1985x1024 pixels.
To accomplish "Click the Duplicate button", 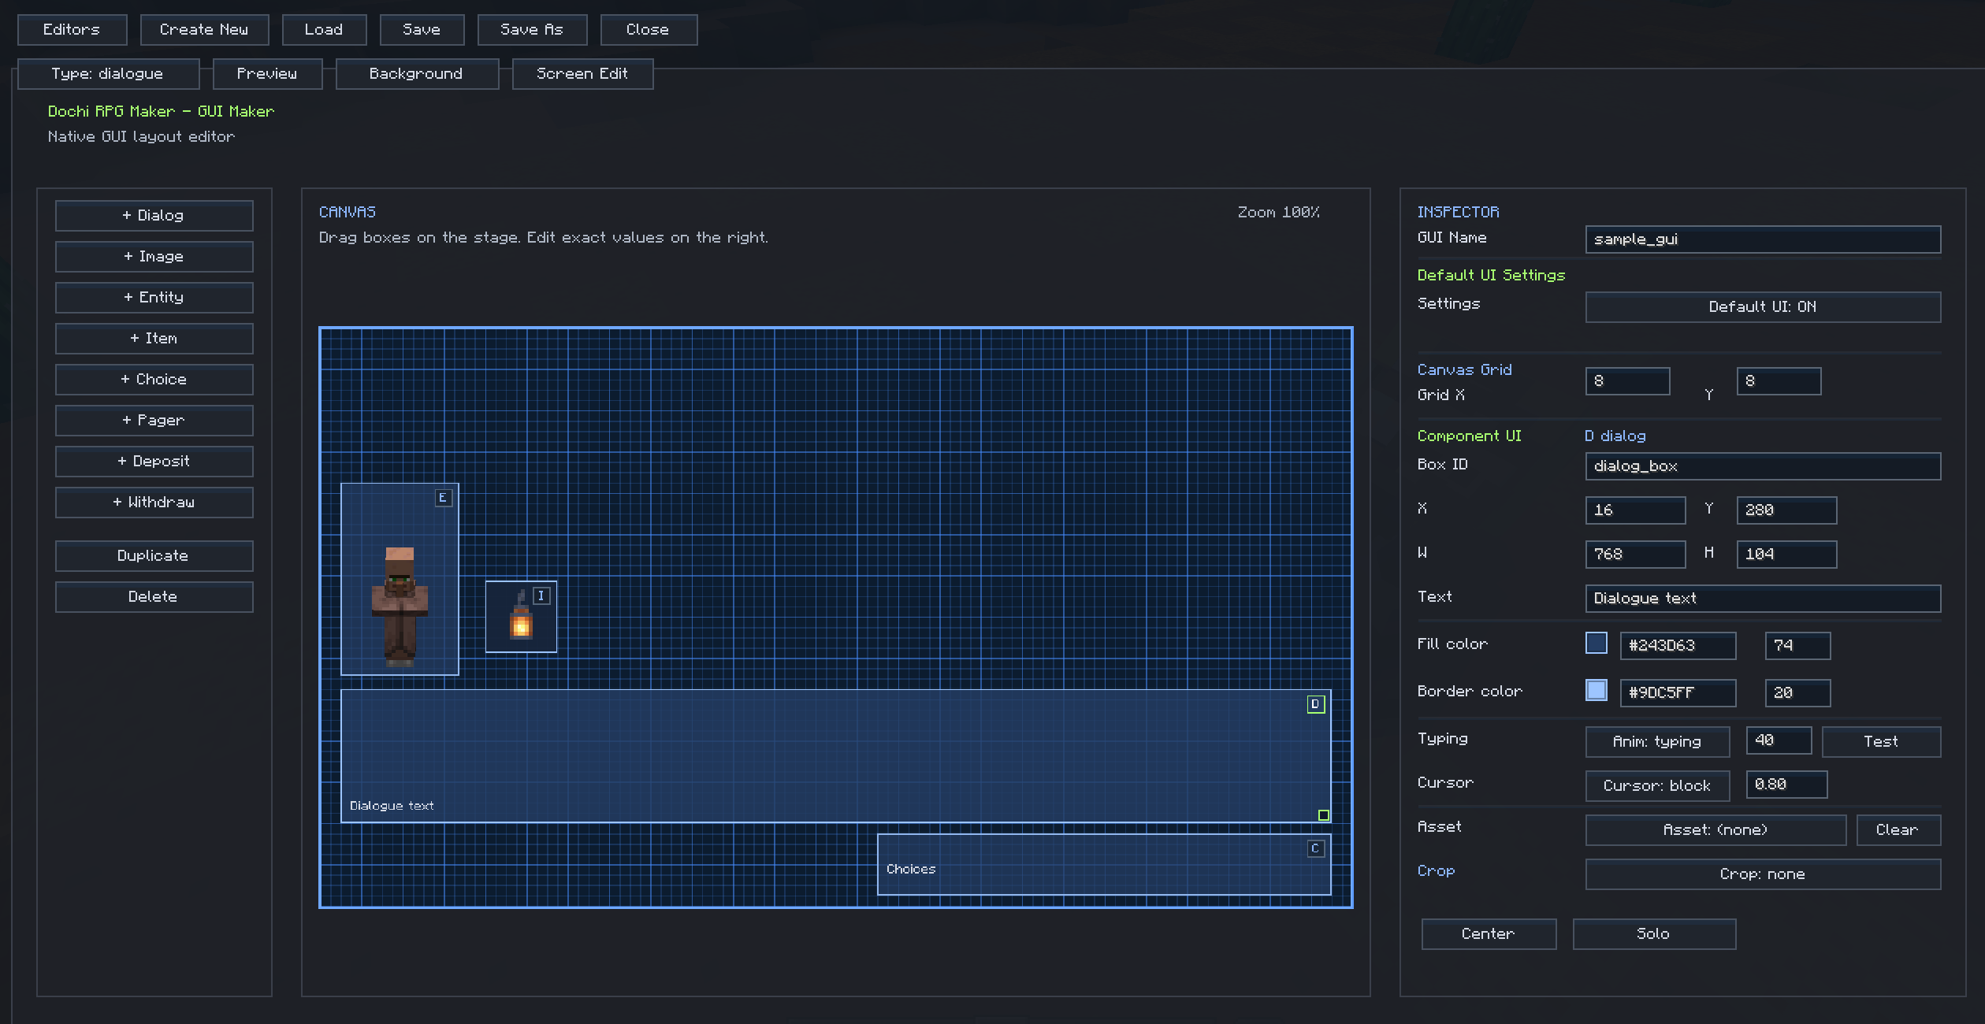I will pos(154,556).
